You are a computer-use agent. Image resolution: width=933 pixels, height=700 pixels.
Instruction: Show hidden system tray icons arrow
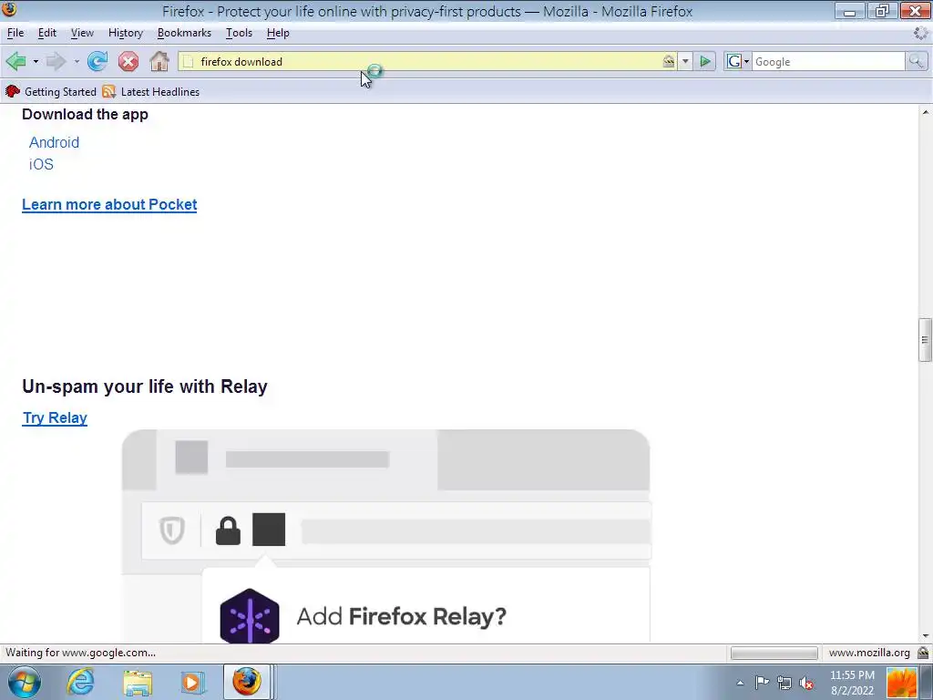tap(740, 683)
